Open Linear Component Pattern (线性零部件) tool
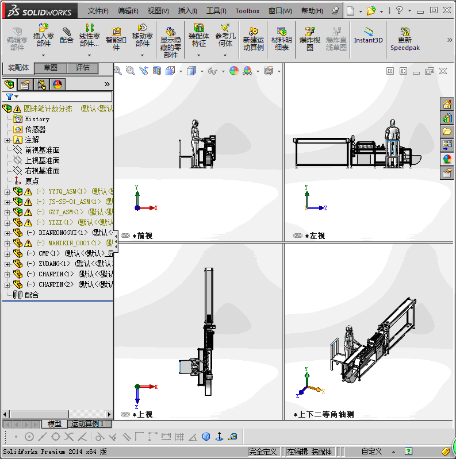The height and width of the screenshot is (459, 456). (89, 36)
